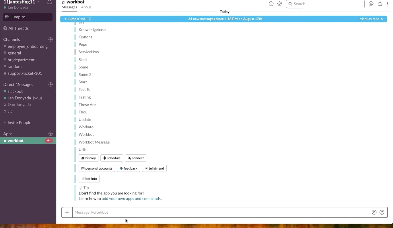Open the more actions three-dot menu
Viewport: 393px width, 228px height.
point(388,4)
